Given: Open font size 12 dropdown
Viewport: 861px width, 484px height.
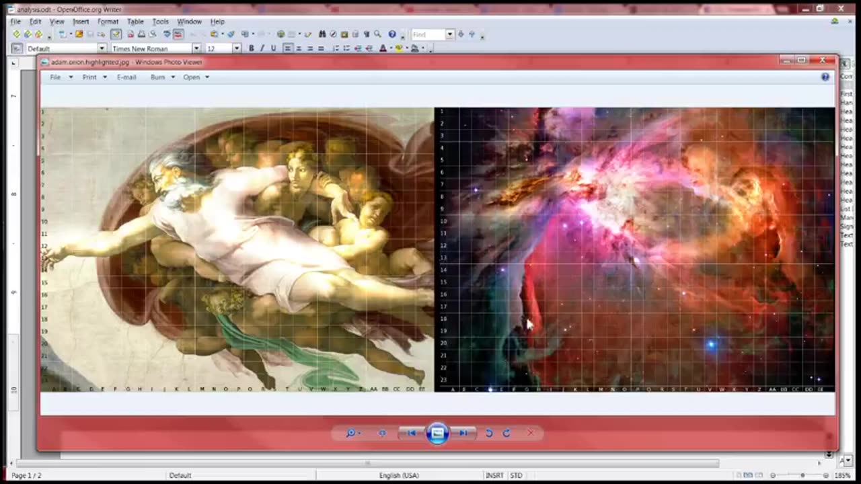Looking at the screenshot, I should [x=237, y=48].
